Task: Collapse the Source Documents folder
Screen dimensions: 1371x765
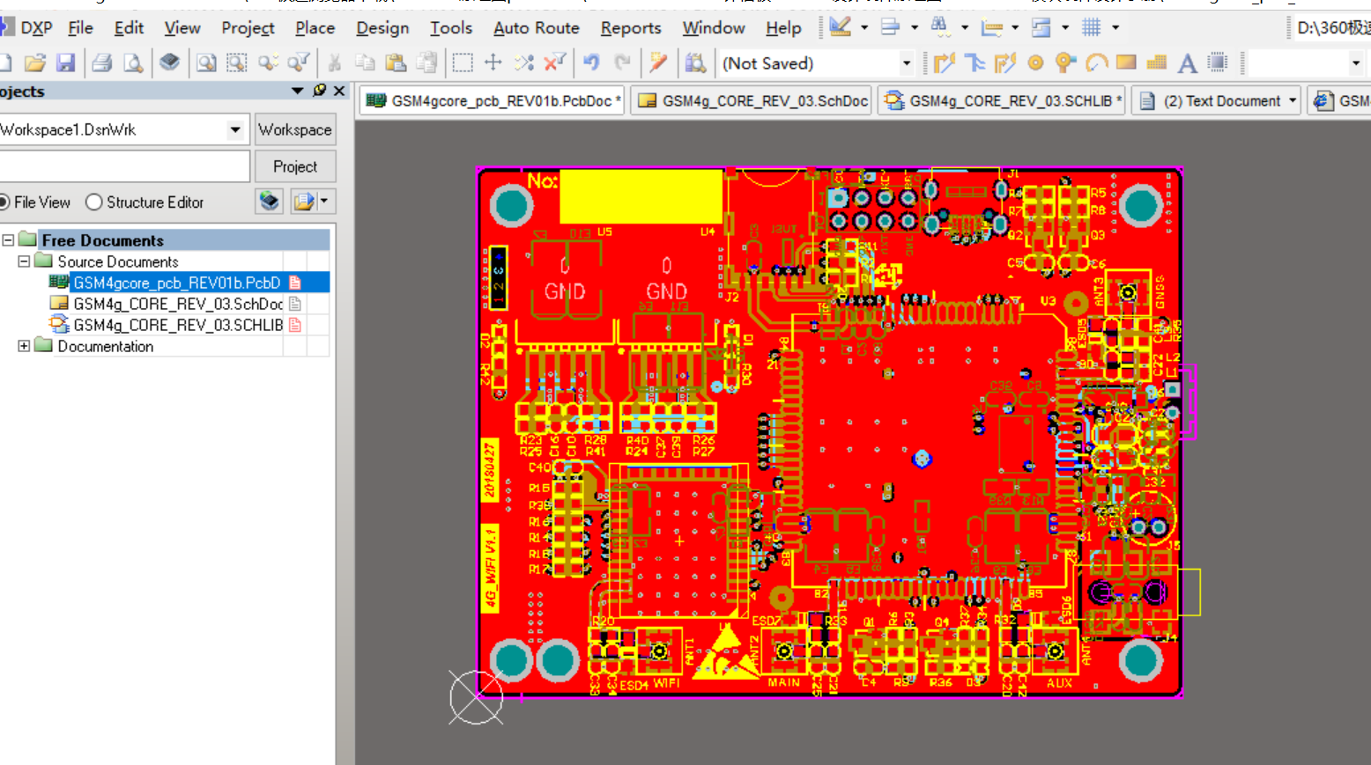Action: click(24, 261)
